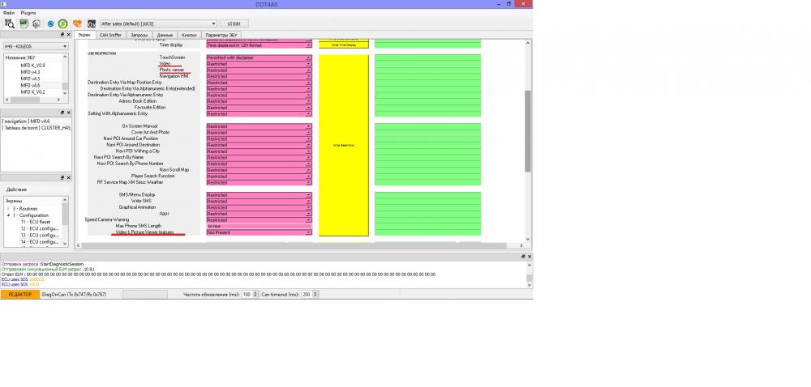Select MFD v4.3 in the ECU list
The width and height of the screenshot is (811, 387).
tap(30, 72)
